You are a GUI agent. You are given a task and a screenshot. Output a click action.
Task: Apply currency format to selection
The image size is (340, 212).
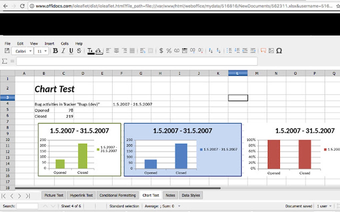click(x=161, y=51)
